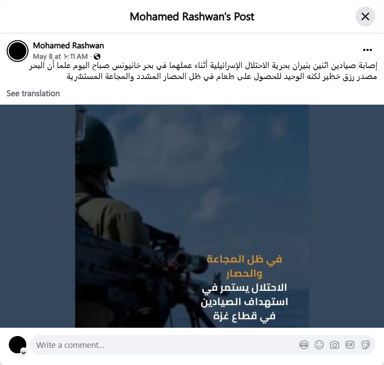Open the three-dot post options menu
Screen dimensions: 384x365
[367, 50]
